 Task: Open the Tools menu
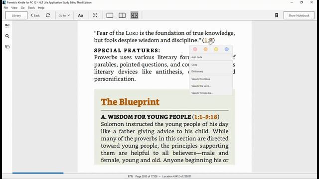point(31,8)
